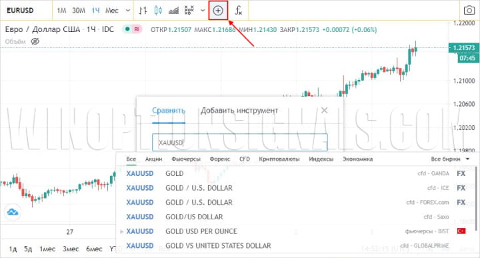
Task: Toggle the pink approximate-data indicator badge
Action: click(x=137, y=29)
